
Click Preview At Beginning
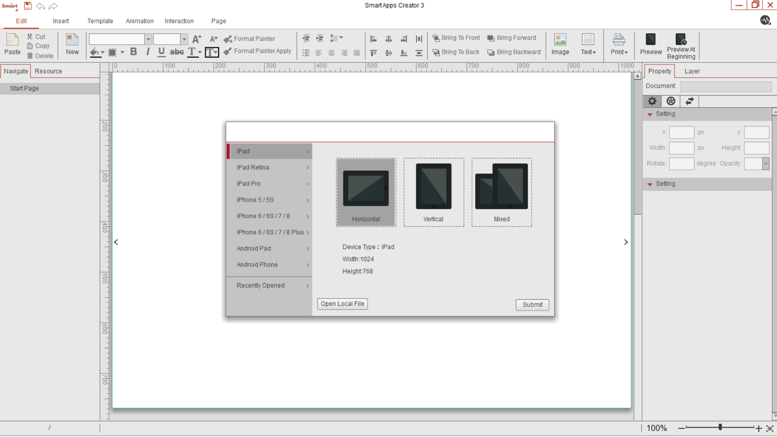(x=681, y=47)
